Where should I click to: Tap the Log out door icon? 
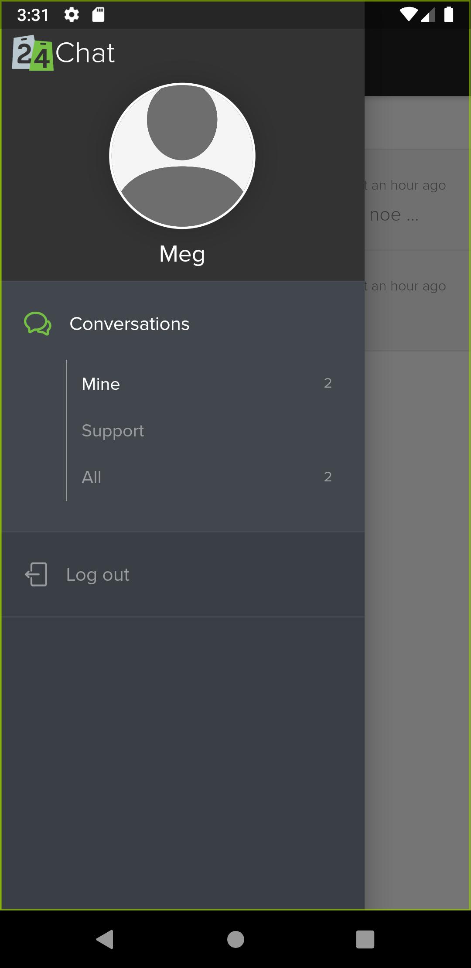coord(36,574)
